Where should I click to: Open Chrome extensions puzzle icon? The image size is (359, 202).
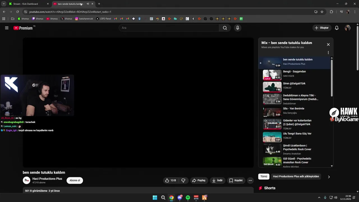click(332, 12)
